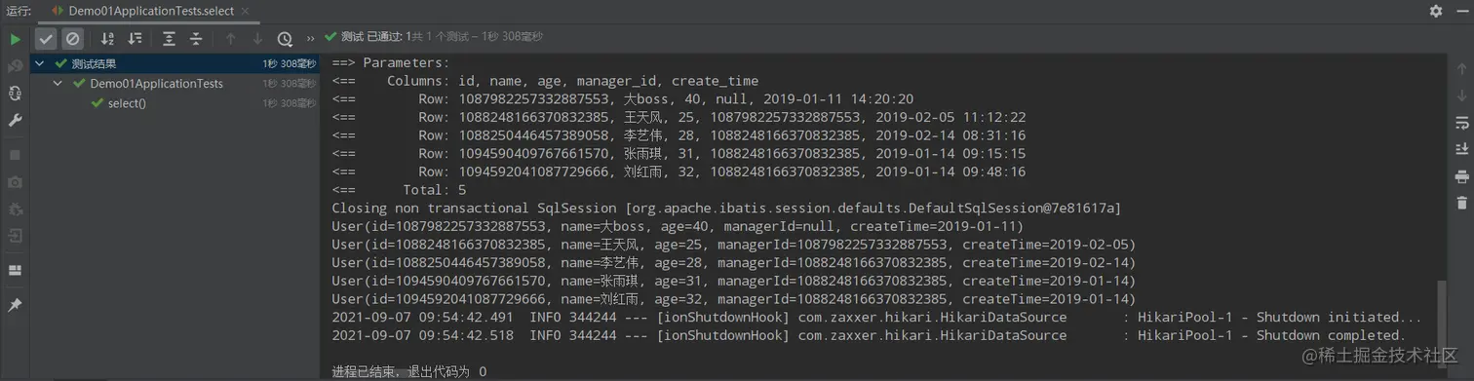Image resolution: width=1474 pixels, height=381 pixels.
Task: Click the User line with name=王天风
Action: pyautogui.click(x=734, y=244)
